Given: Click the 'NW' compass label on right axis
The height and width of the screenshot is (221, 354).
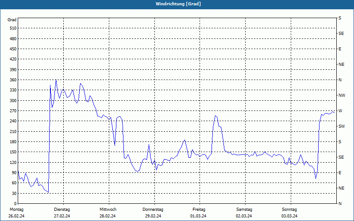Looking at the screenshot, I should 342,95.
